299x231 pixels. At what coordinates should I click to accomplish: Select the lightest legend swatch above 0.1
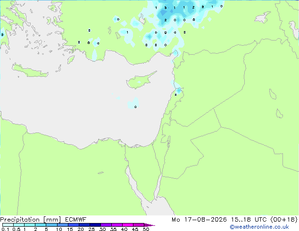[x=8, y=225]
